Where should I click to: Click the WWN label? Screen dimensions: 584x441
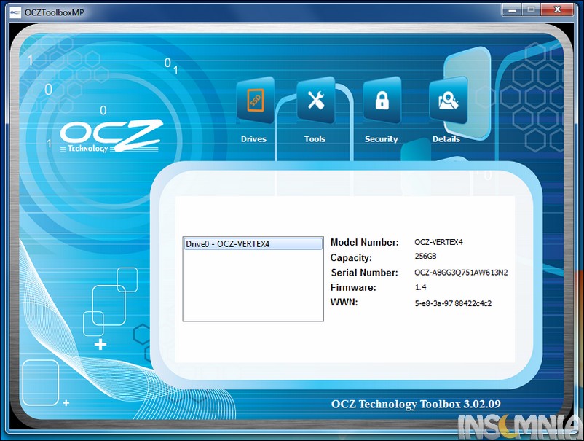click(x=344, y=302)
